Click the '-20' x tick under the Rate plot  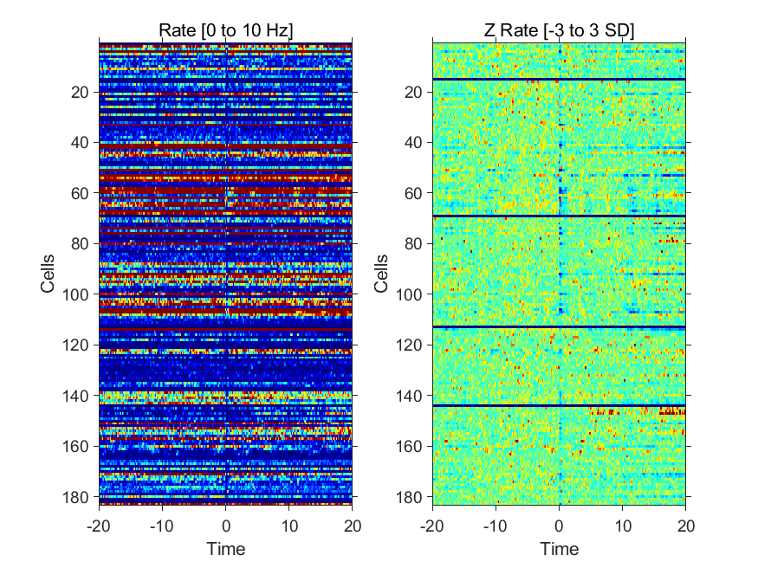click(99, 526)
